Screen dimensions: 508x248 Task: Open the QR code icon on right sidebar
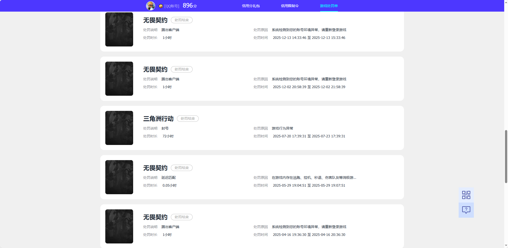pos(466,195)
